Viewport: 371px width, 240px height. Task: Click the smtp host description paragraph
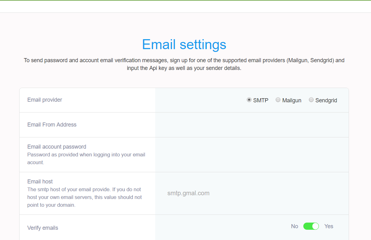tap(84, 197)
